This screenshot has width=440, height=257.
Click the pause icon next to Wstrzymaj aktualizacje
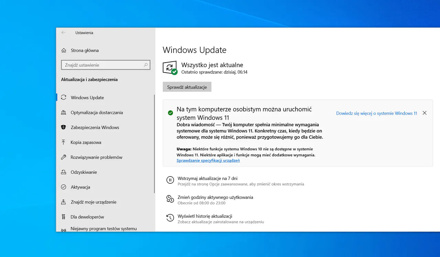(170, 180)
